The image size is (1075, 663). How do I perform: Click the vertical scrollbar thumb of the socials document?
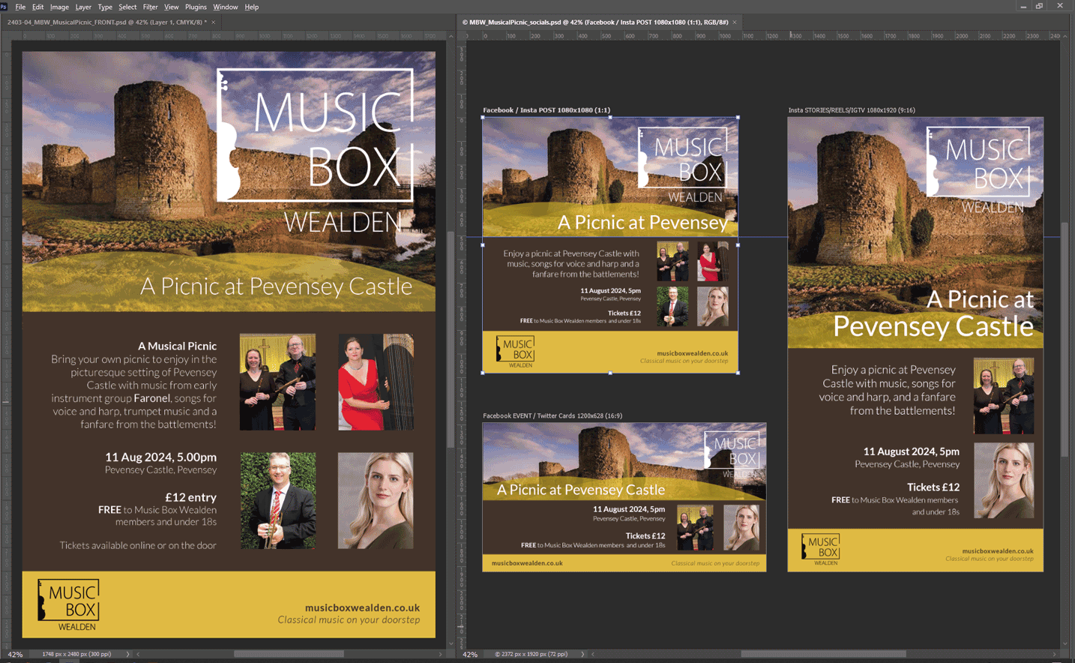point(1065,340)
